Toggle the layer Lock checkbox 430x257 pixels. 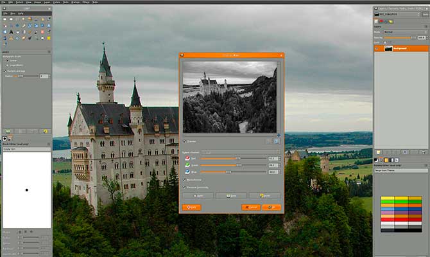(x=384, y=42)
